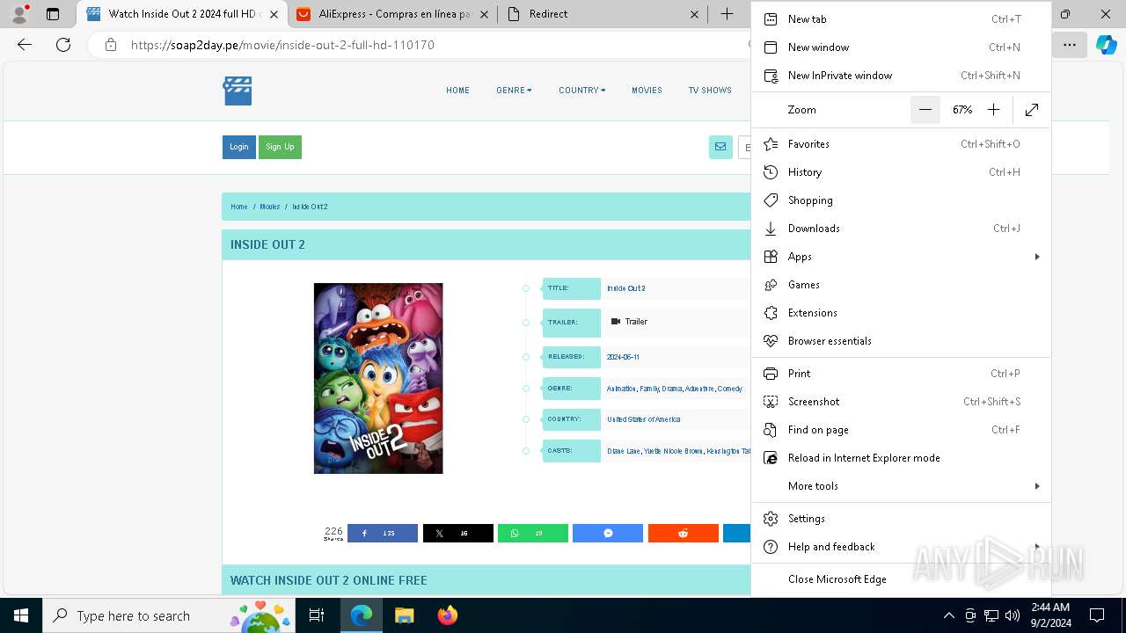The width and height of the screenshot is (1126, 633).
Task: Expand the GENRE dropdown
Action: click(x=514, y=91)
